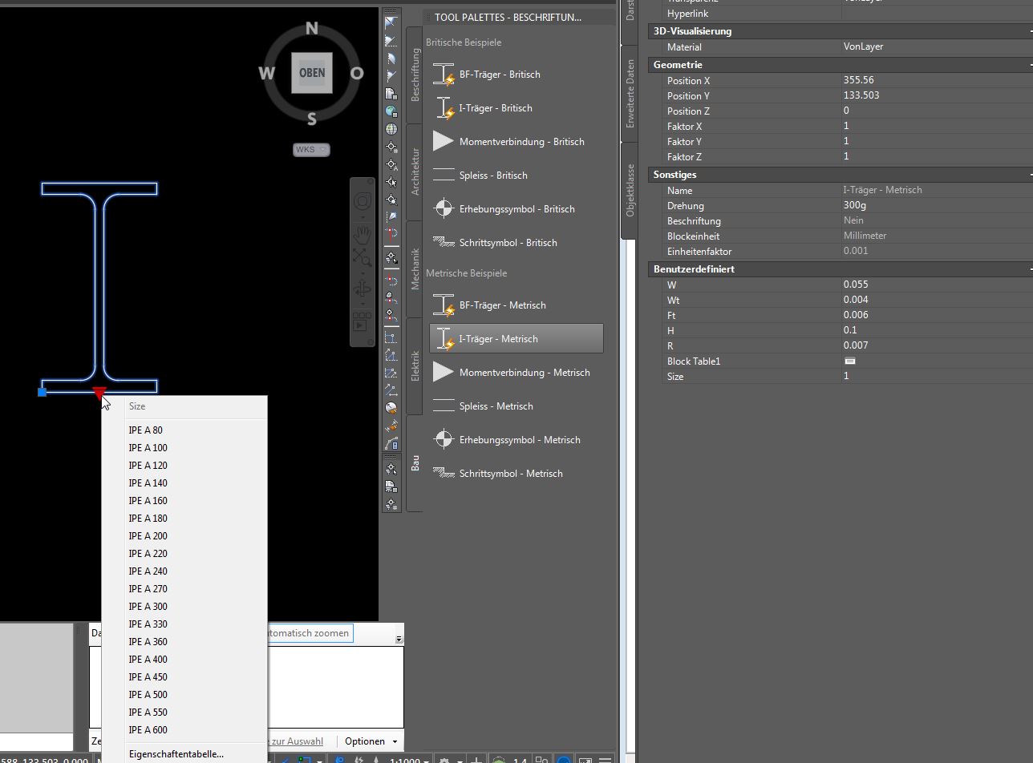Open Block Table1 table icon
This screenshot has width=1033, height=763.
click(x=850, y=361)
